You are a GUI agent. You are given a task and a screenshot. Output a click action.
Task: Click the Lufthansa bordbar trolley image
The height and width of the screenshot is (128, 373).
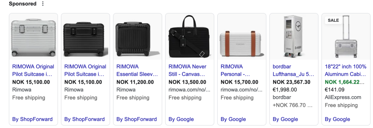tap(294, 36)
